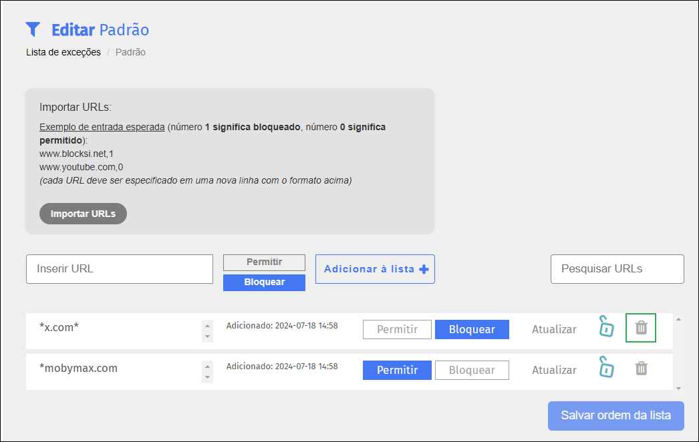The image size is (699, 442).
Task: Click the Adicionado date on *x.com* row
Action: pos(282,326)
